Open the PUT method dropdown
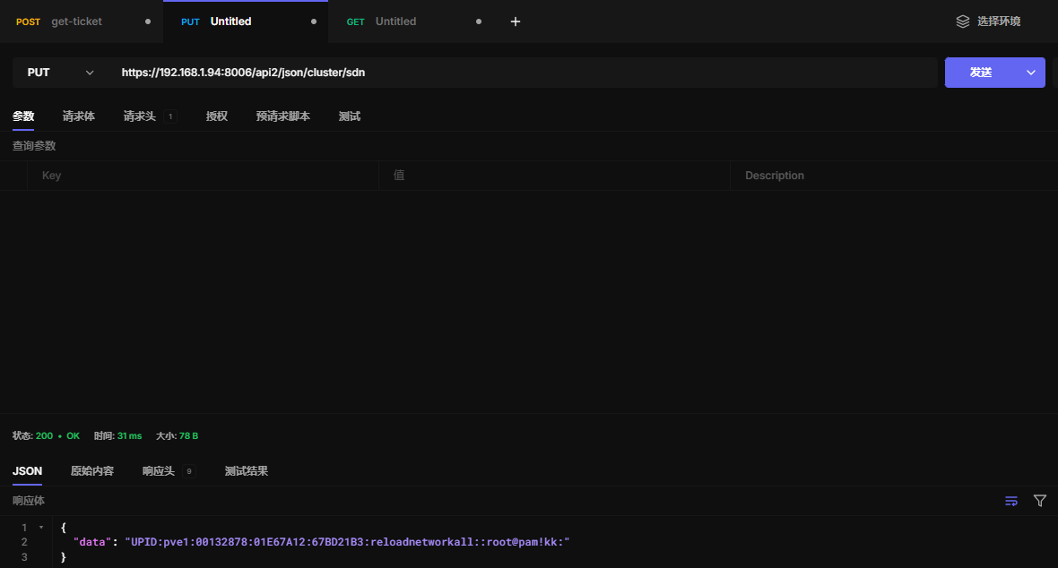The image size is (1058, 568). (60, 73)
